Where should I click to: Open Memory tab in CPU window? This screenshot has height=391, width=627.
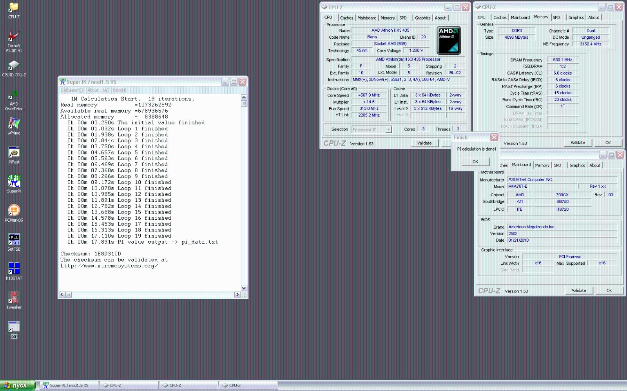click(x=388, y=18)
